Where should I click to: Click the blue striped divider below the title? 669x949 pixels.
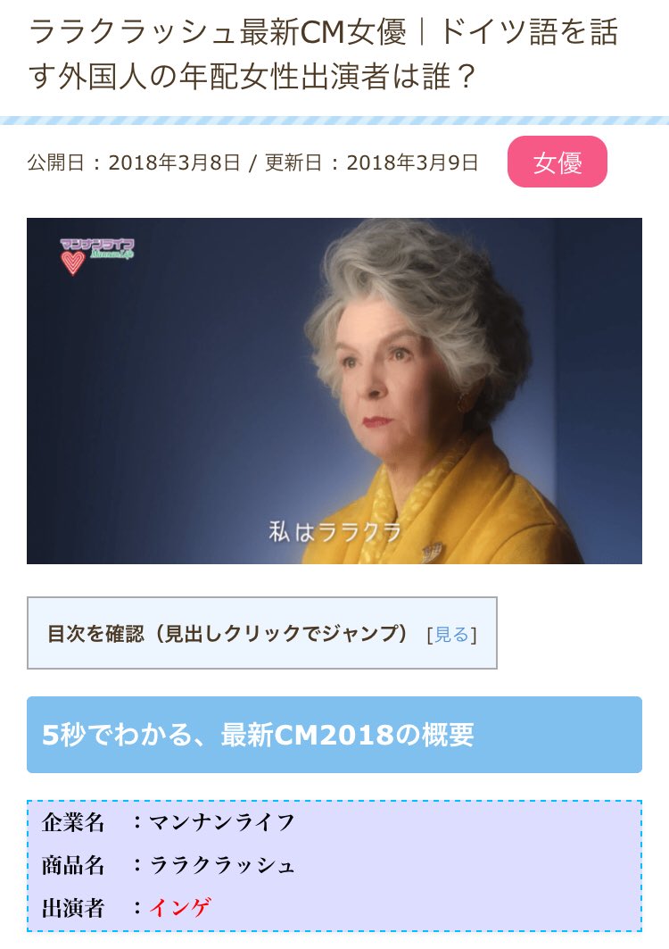(x=334, y=120)
